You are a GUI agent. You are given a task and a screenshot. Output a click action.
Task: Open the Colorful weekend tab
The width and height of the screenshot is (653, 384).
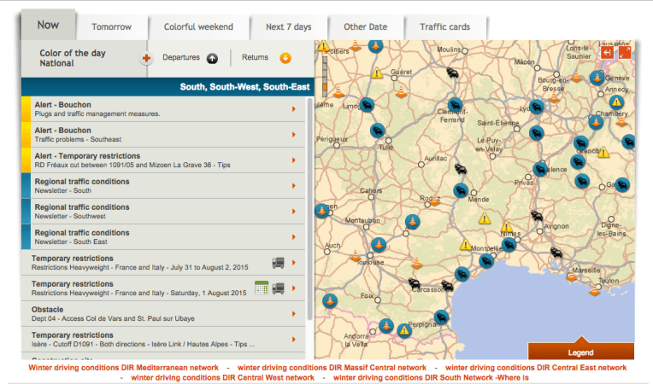tap(198, 27)
